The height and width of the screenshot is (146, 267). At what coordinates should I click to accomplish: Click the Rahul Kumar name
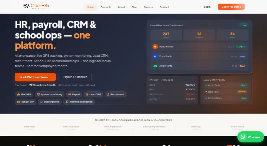tap(166, 46)
